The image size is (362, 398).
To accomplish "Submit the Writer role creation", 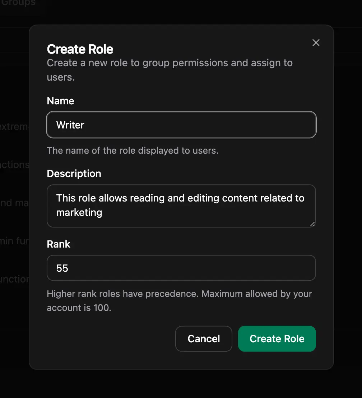I will tap(277, 339).
